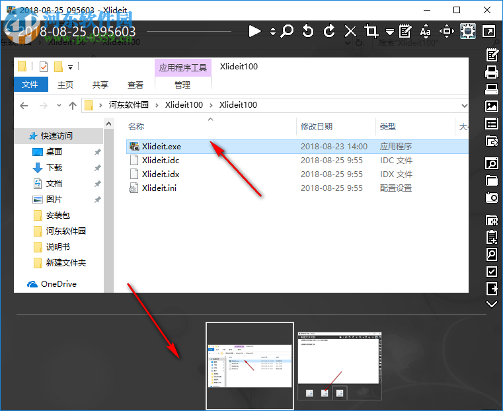The width and height of the screenshot is (503, 411).
Task: Click the scanner-like icon in the right sidebar
Action: [x=492, y=89]
